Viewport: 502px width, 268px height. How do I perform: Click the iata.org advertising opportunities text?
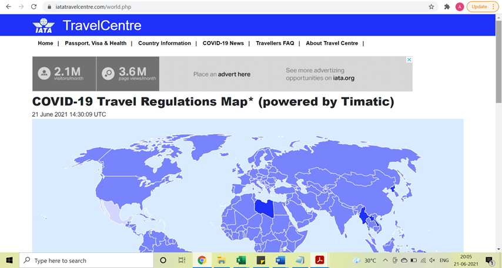coord(320,74)
